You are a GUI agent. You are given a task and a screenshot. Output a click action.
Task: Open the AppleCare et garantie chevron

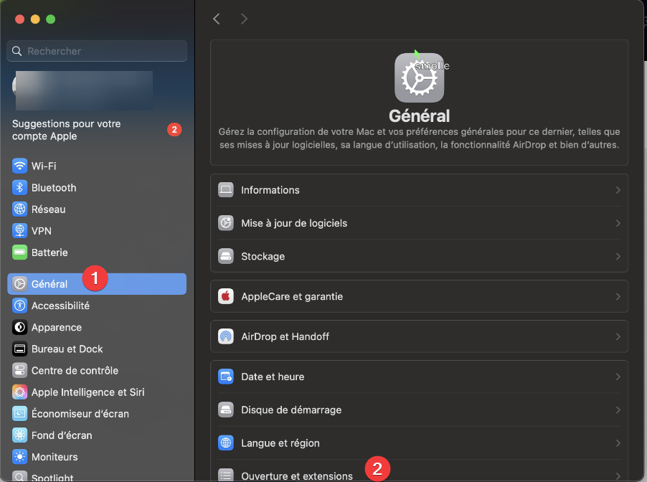618,296
